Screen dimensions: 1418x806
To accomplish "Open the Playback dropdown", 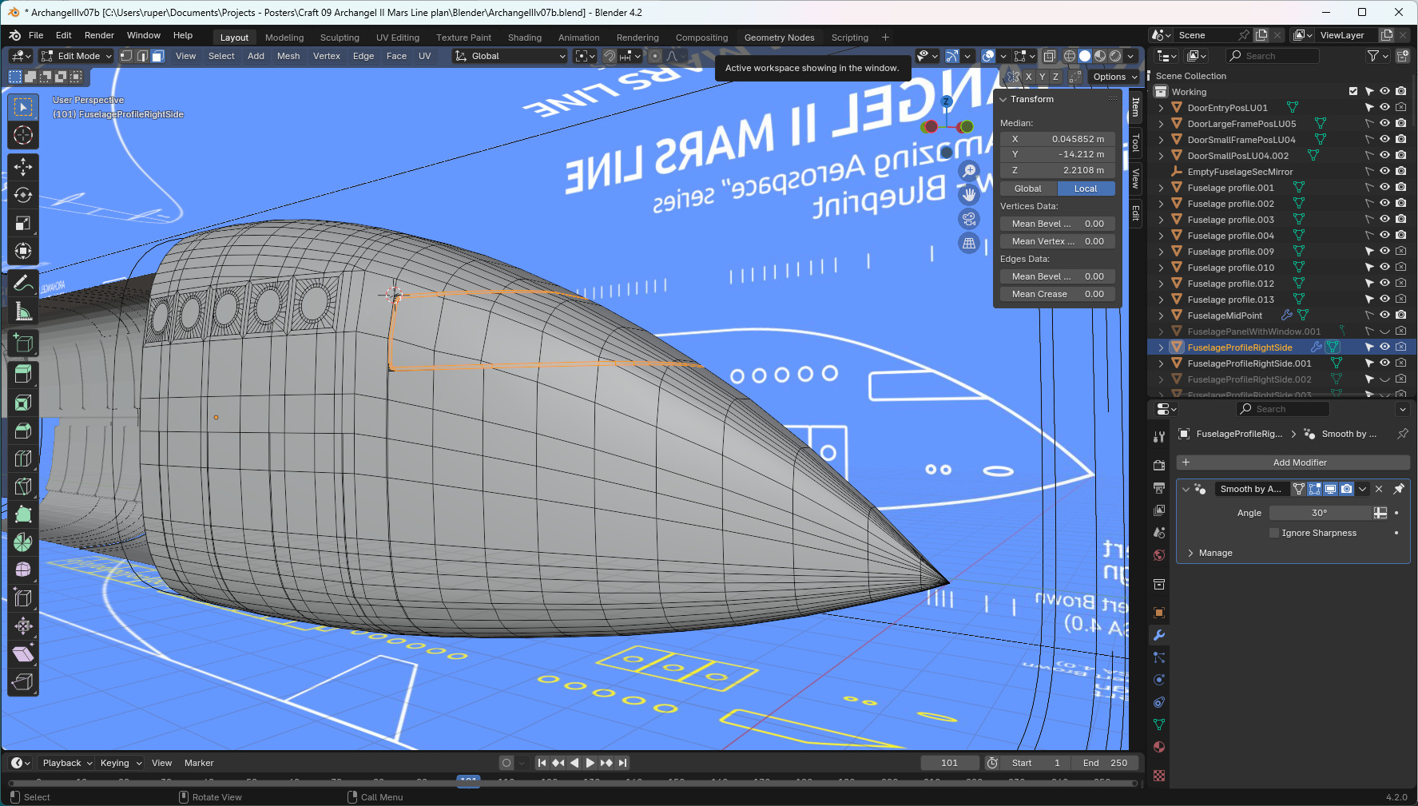I will tap(67, 763).
